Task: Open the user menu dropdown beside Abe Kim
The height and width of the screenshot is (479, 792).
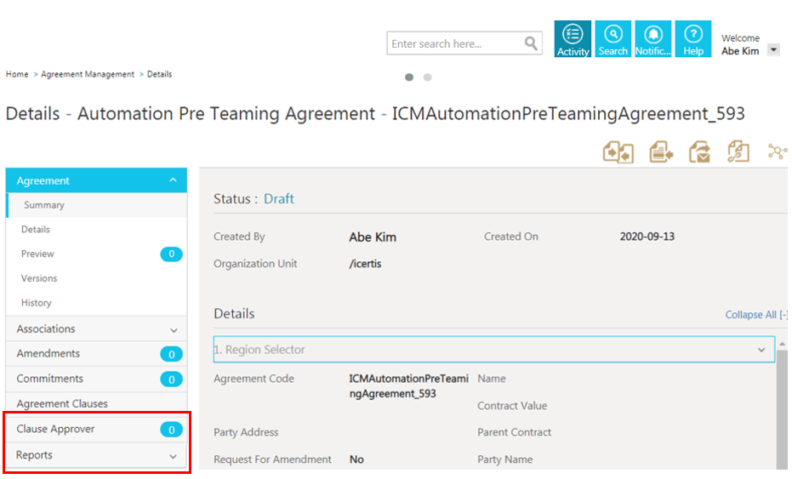Action: [x=772, y=50]
